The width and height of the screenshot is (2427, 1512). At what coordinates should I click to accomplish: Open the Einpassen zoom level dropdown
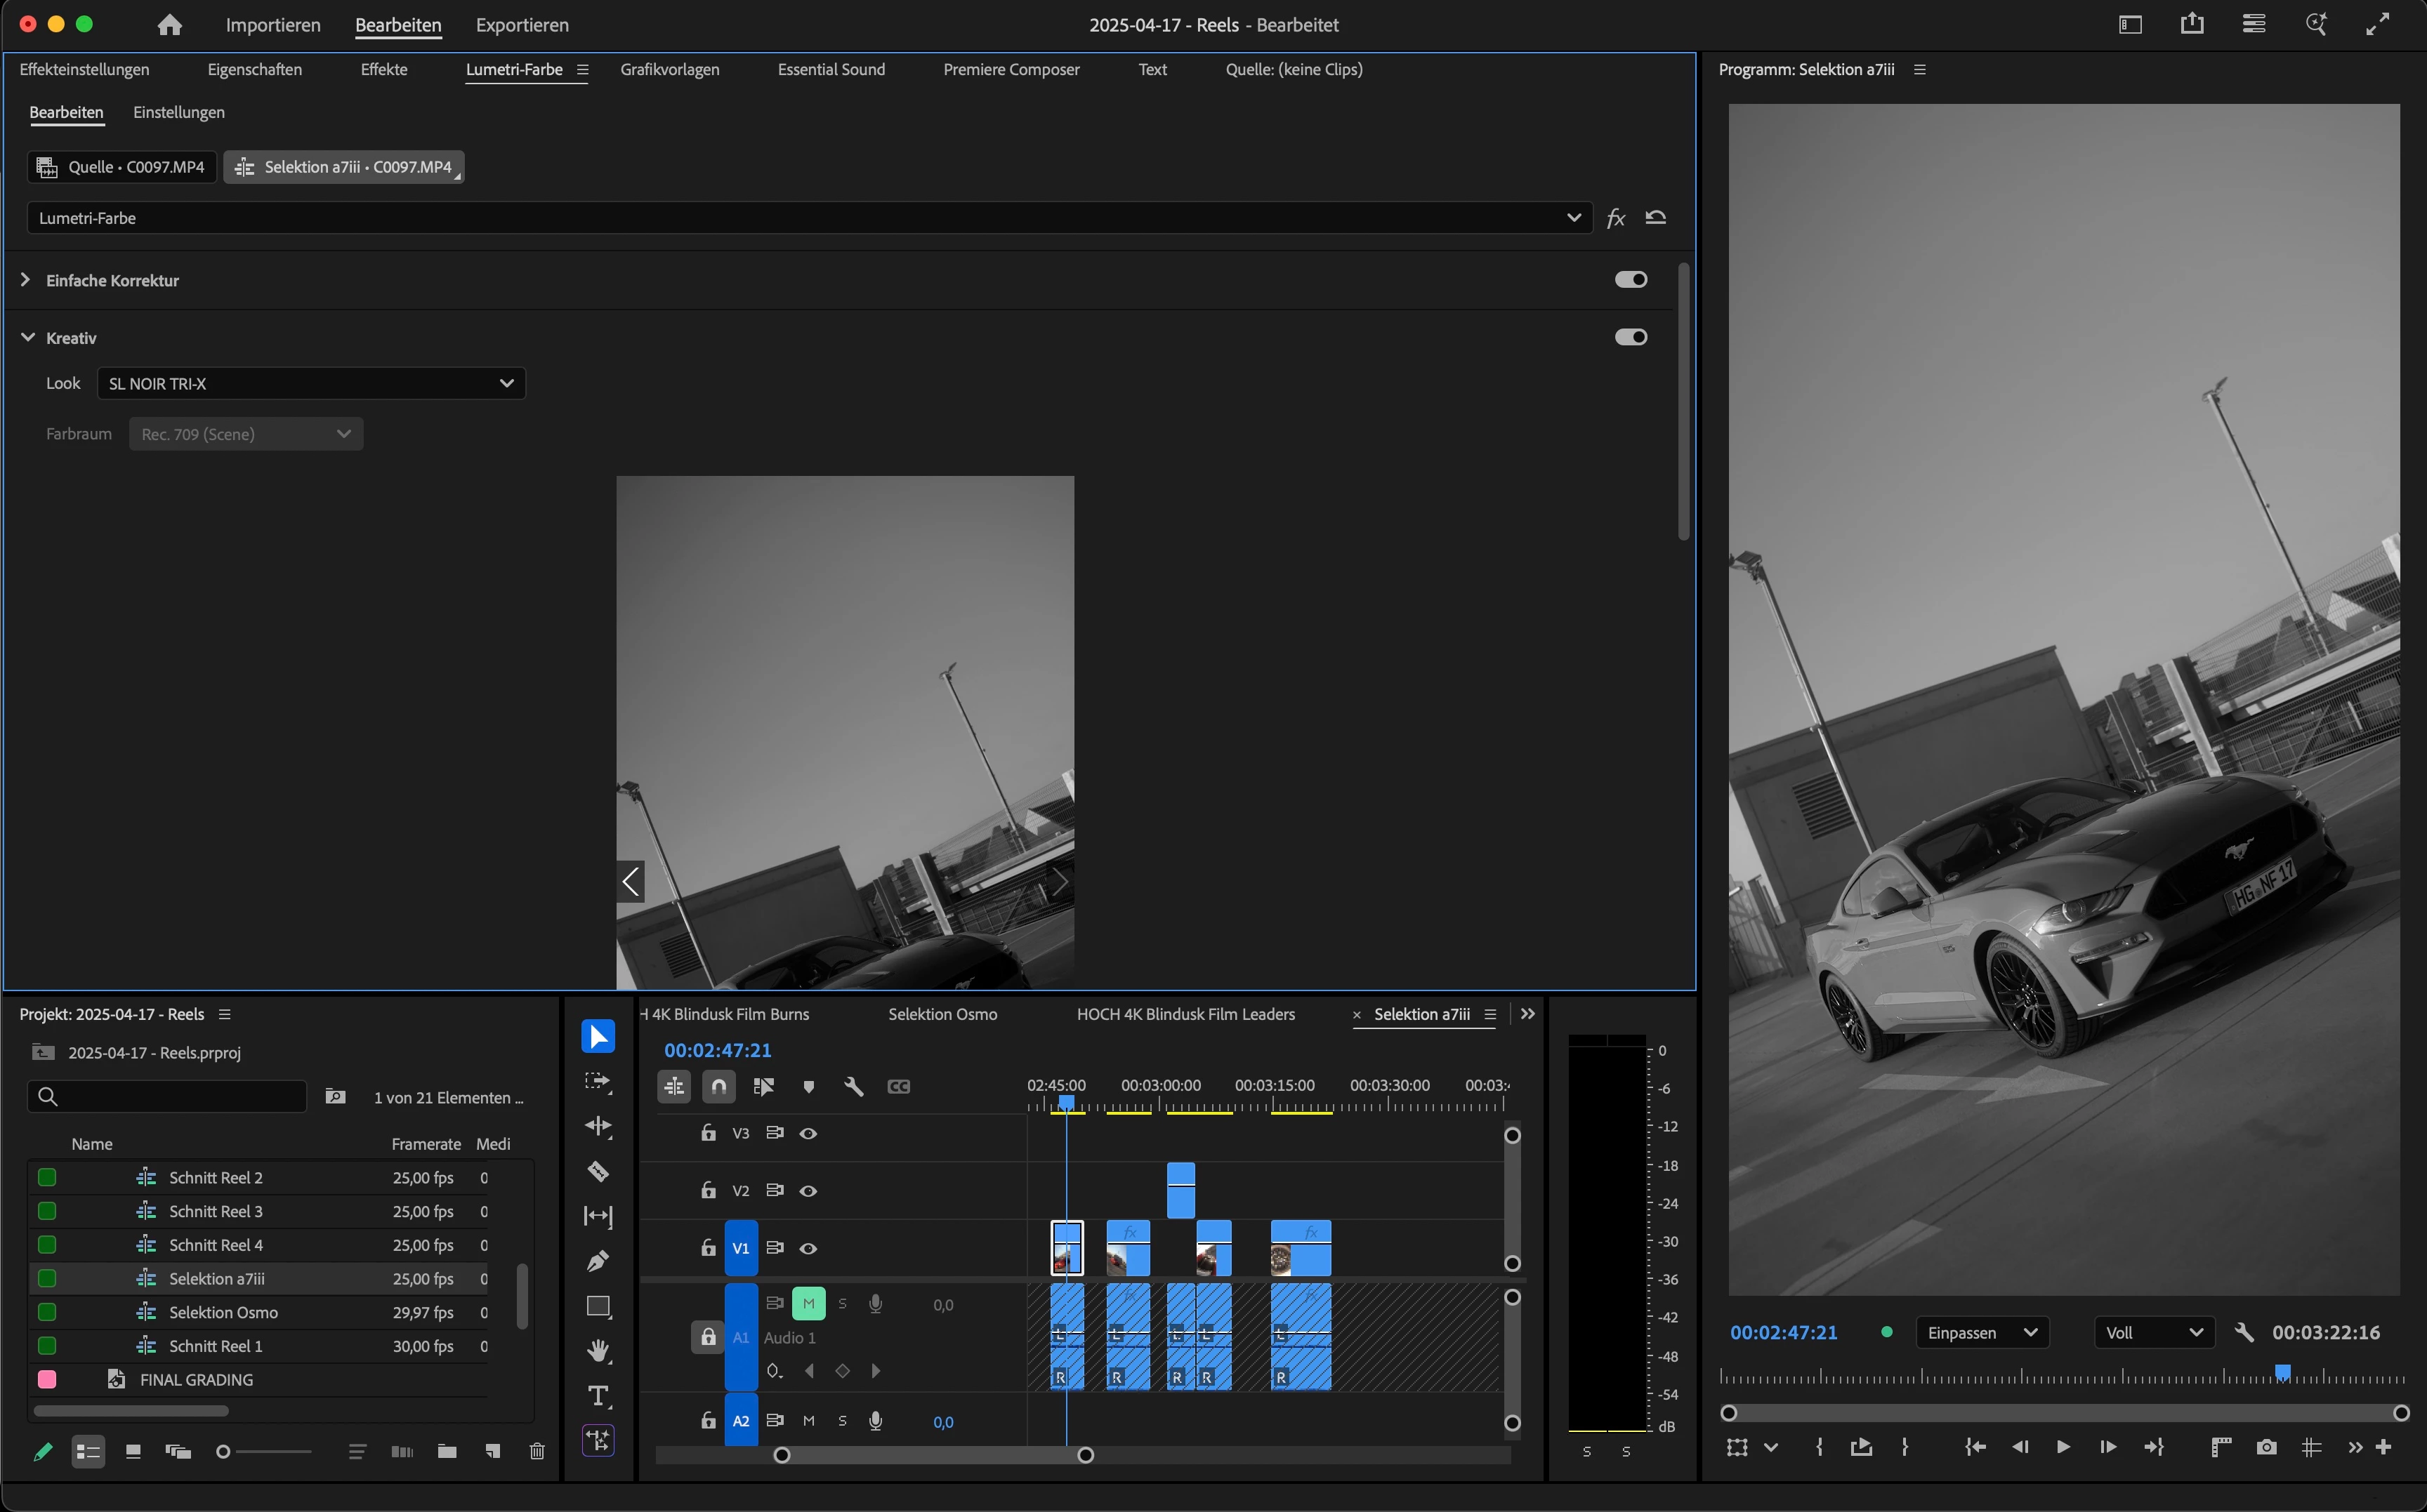tap(1982, 1333)
